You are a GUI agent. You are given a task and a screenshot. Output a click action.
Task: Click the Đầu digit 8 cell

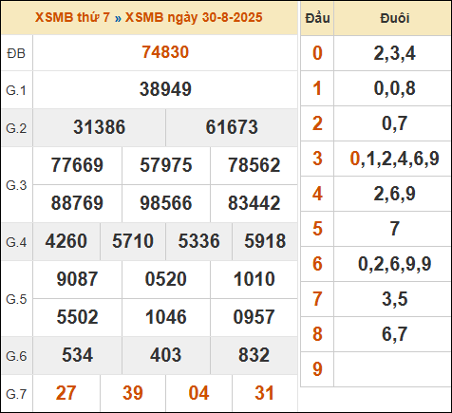click(x=317, y=334)
